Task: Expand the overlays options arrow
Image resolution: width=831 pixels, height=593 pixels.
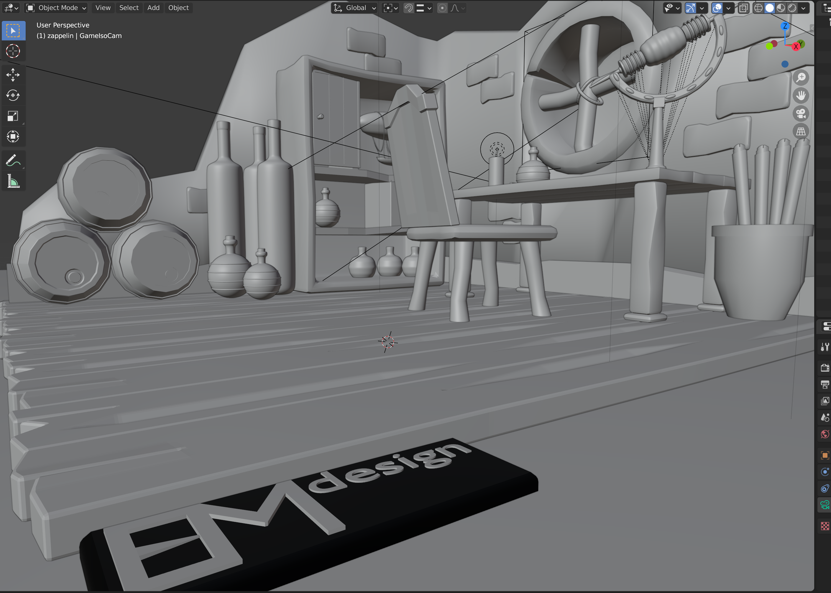Action: click(x=728, y=8)
